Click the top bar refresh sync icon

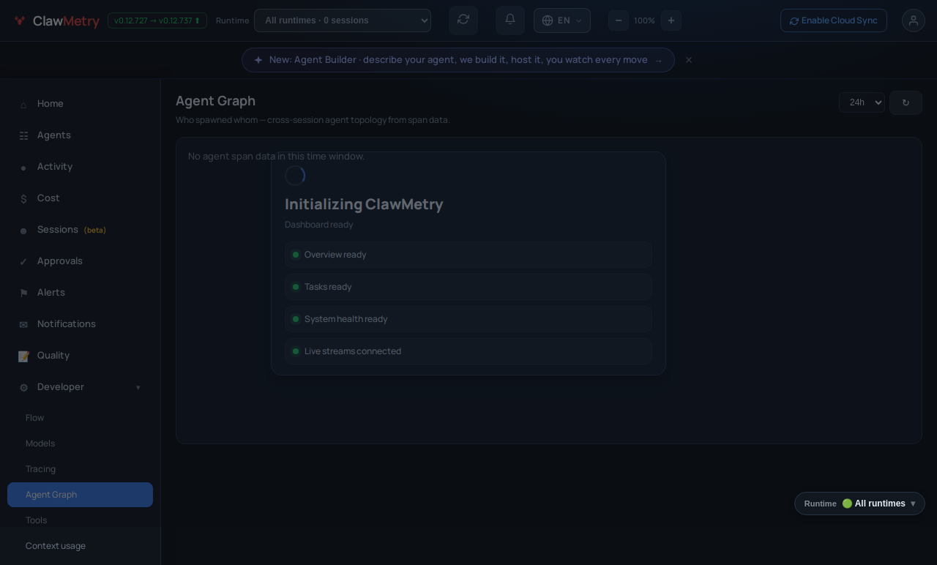tap(463, 20)
